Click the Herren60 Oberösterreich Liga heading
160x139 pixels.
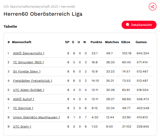coord(43,14)
